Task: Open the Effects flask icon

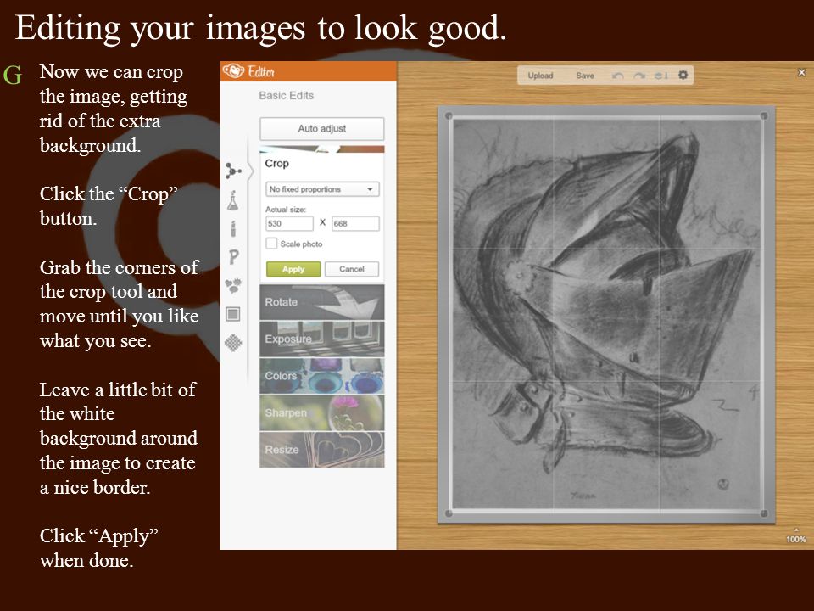Action: pyautogui.click(x=233, y=200)
